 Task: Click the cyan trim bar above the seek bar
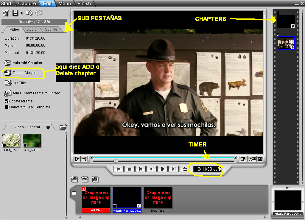(164, 157)
